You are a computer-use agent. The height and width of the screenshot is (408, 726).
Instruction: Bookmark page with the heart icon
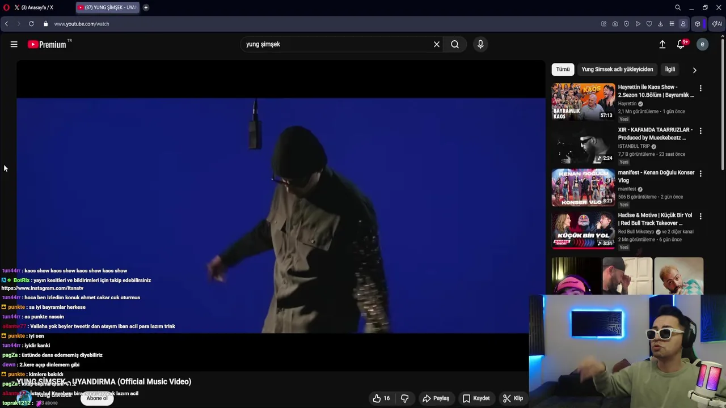(649, 24)
